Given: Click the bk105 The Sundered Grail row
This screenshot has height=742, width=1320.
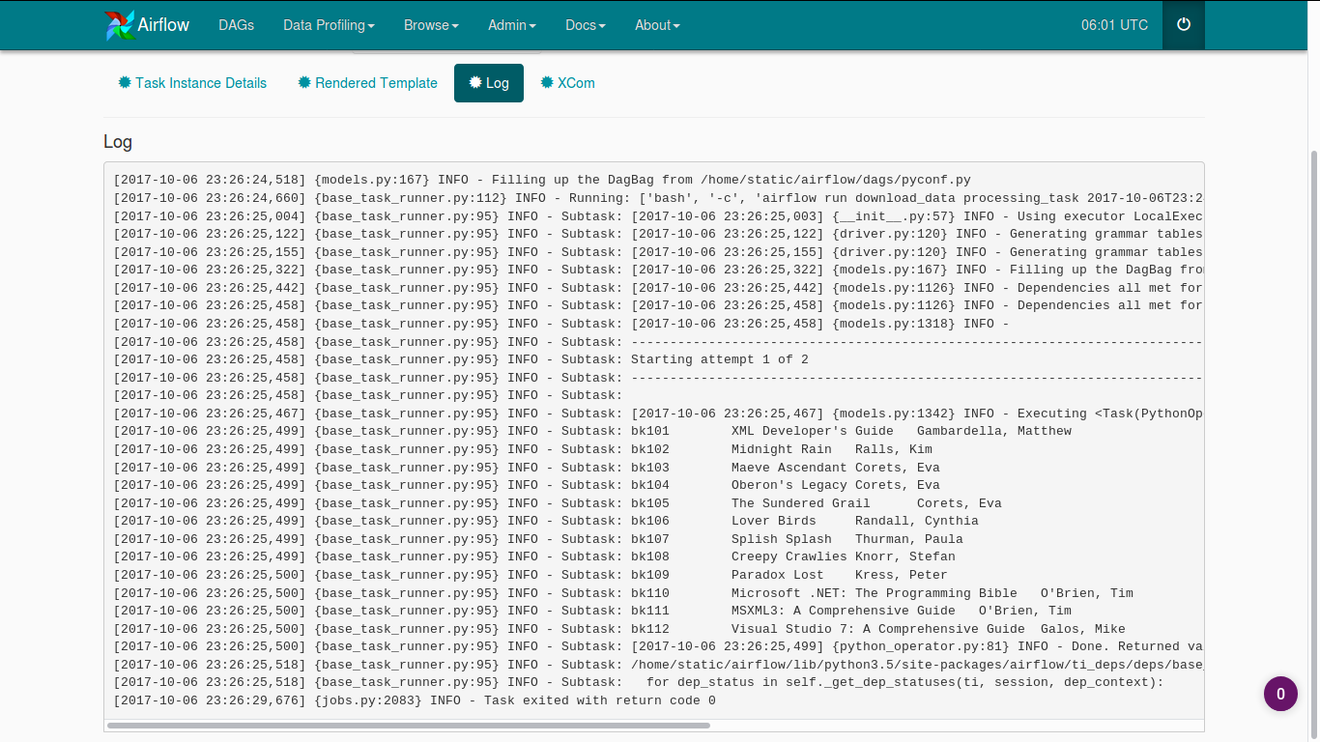Looking at the screenshot, I should click(x=558, y=503).
